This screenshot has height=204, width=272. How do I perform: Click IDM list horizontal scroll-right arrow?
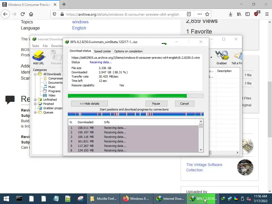(x=237, y=153)
